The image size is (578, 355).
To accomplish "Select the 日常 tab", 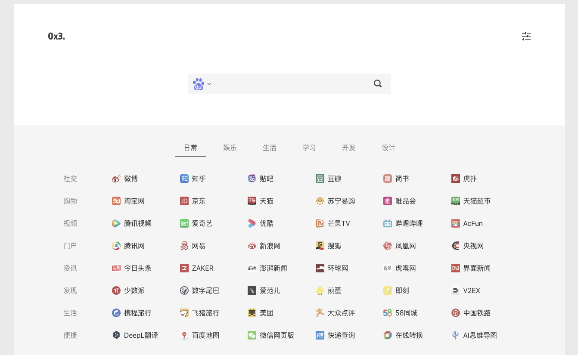I will point(190,148).
